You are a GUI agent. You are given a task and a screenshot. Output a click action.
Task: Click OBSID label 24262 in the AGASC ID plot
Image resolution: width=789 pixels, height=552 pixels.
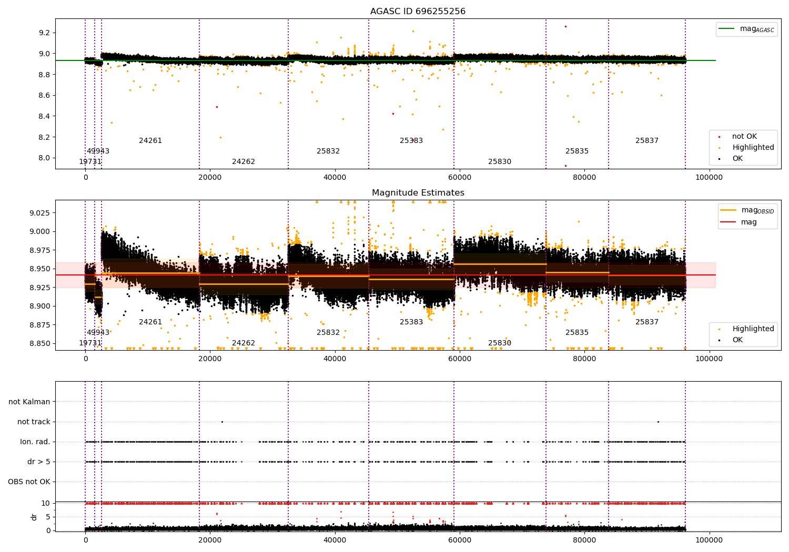click(244, 162)
